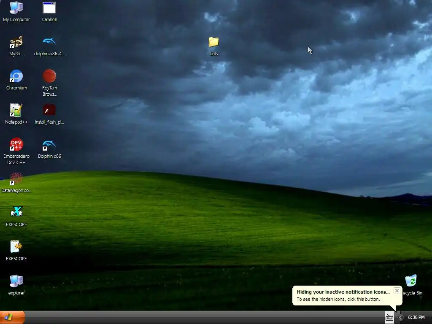Click the on-screen keyboard tray icon

389,318
